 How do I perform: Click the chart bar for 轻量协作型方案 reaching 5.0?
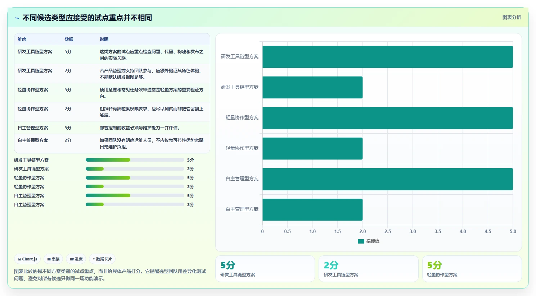pos(388,118)
